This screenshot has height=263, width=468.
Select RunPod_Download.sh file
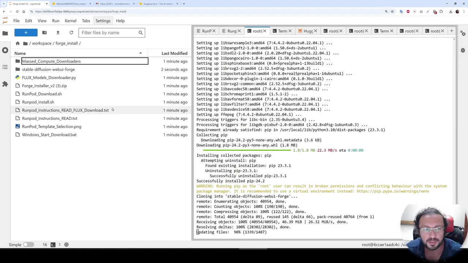[x=101, y=94]
